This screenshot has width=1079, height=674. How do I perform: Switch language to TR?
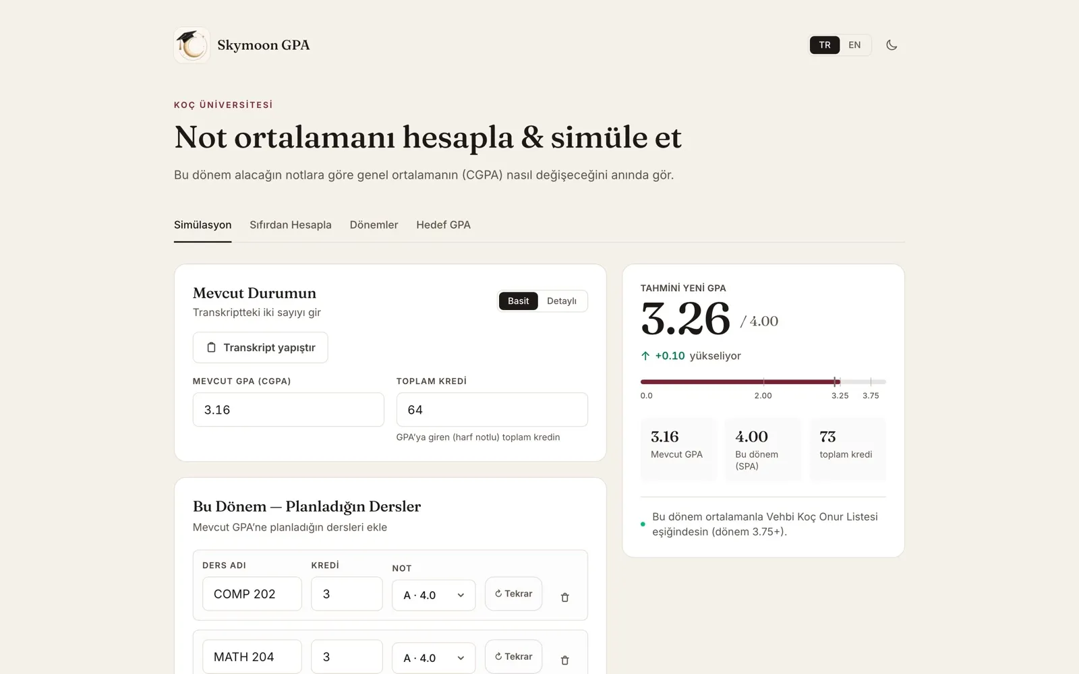click(x=825, y=45)
